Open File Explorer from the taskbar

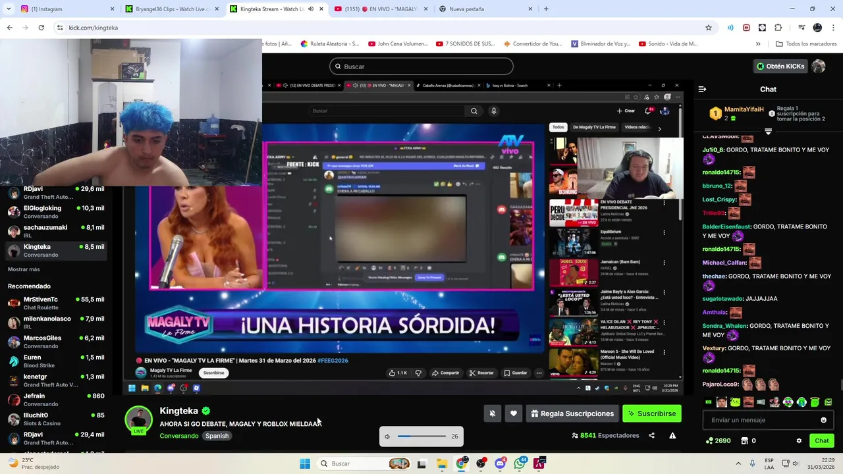pyautogui.click(x=442, y=463)
